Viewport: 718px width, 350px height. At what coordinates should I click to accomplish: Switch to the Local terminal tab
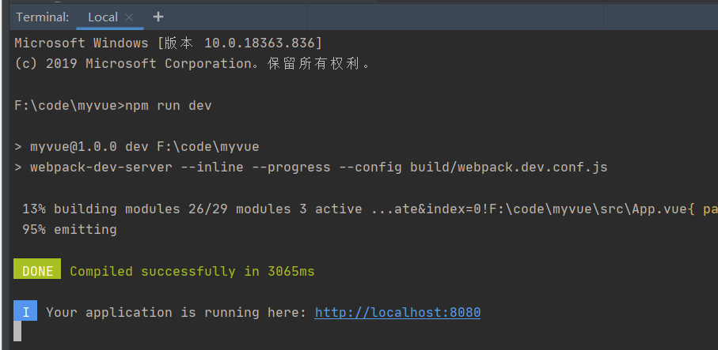pos(103,17)
